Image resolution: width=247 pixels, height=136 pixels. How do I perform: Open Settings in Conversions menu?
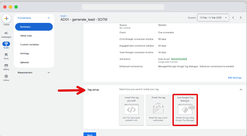25,54
